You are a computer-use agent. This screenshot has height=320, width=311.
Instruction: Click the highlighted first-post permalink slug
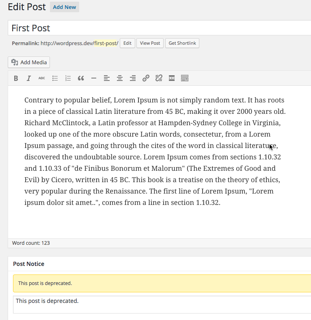click(106, 43)
